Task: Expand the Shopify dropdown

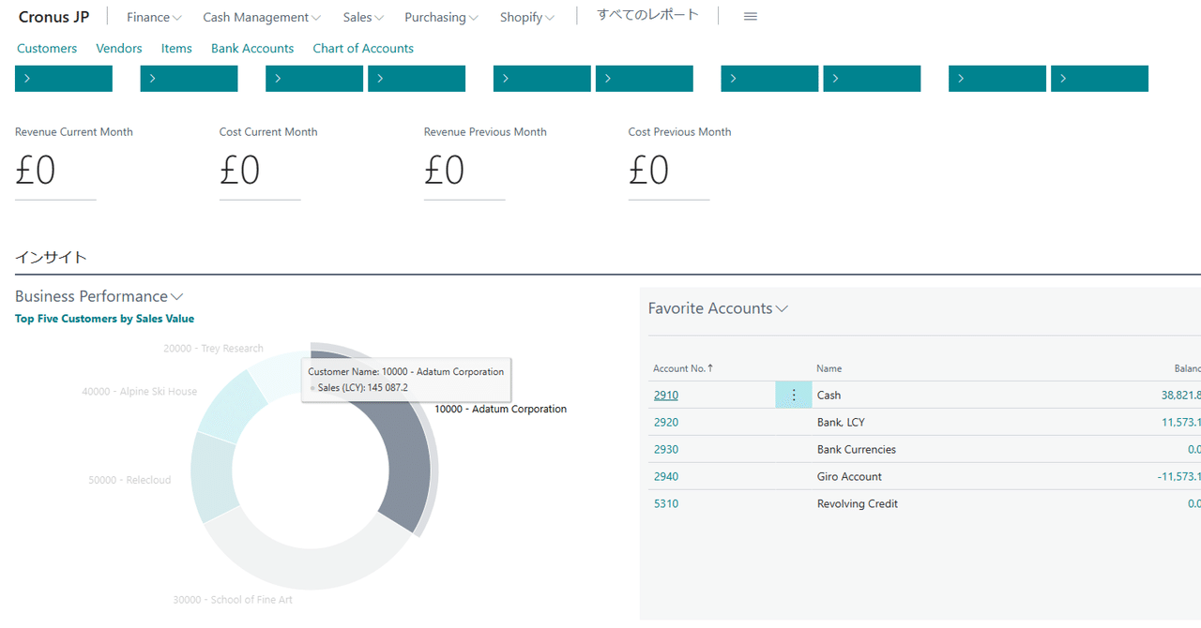Action: pos(526,17)
